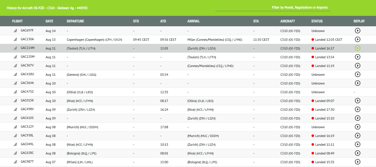Select departure (Olbia) (OLB / LIEO) for GAC475Z
Screen dimensions: 376x167
click(80, 92)
